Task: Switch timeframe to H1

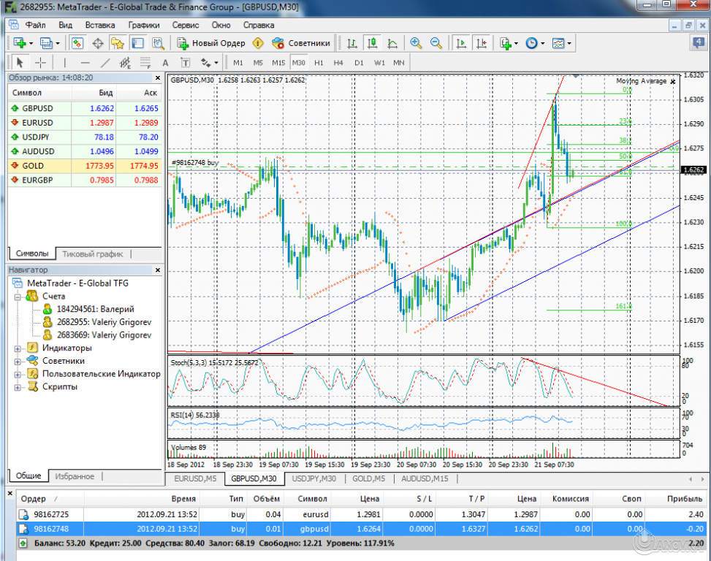Action: 319,63
